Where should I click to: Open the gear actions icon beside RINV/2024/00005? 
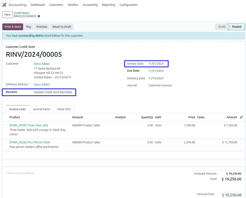pos(39,16)
